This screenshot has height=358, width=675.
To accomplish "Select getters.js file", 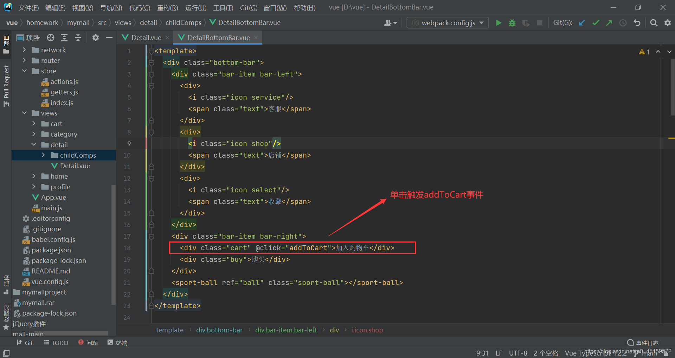I will [64, 92].
